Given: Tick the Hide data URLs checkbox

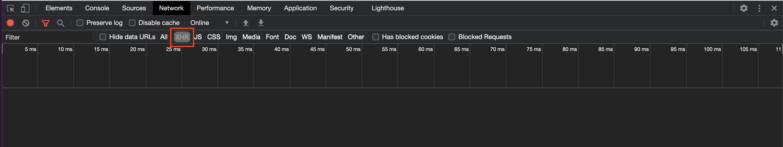Looking at the screenshot, I should tap(103, 37).
